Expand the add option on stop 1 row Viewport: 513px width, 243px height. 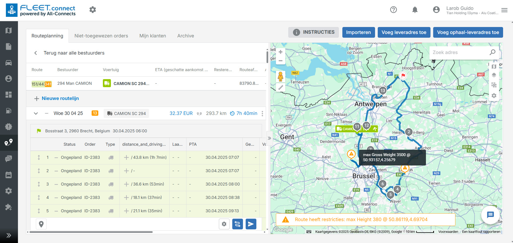pyautogui.click(x=126, y=157)
